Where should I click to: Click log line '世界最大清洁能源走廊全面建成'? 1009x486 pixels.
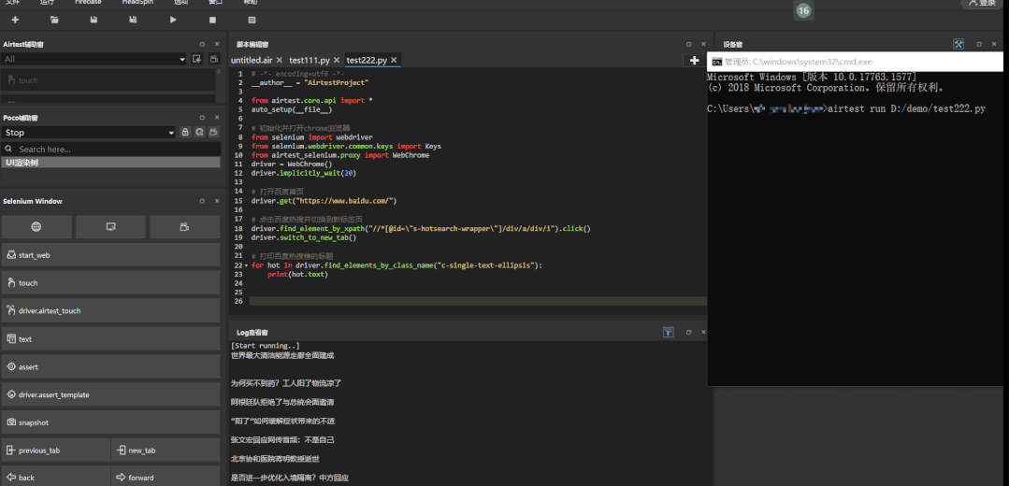pos(282,355)
